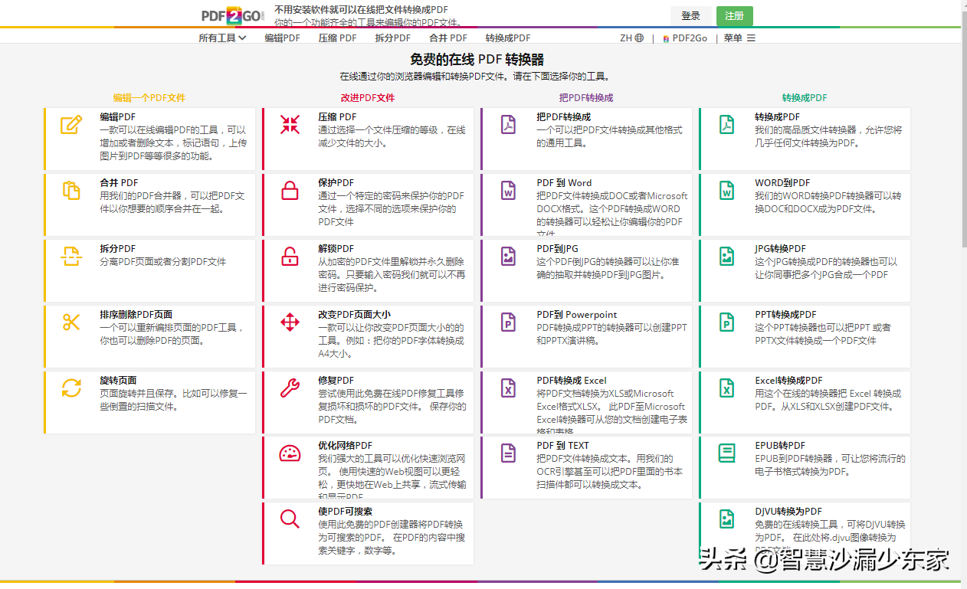
Task: Click the 使PDF可搜索 magnifier icon
Action: (x=290, y=519)
